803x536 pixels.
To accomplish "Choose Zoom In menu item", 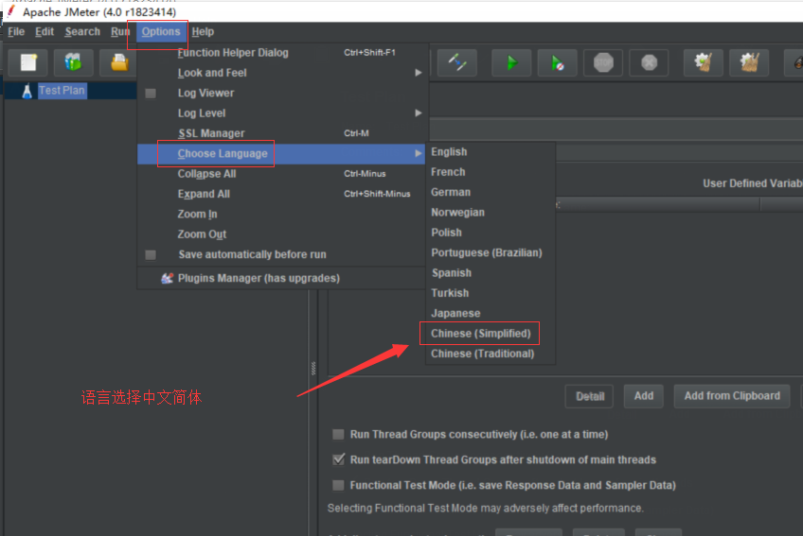I will pos(281,215).
